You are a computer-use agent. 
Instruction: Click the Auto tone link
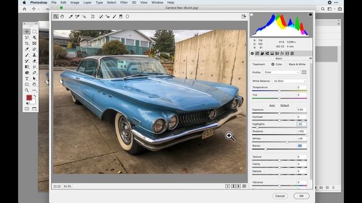point(272,105)
